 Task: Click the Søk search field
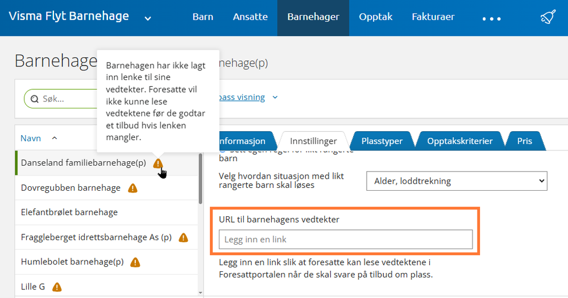[61, 99]
